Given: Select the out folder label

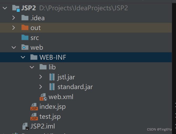Looking at the screenshot, I should (x=35, y=28).
